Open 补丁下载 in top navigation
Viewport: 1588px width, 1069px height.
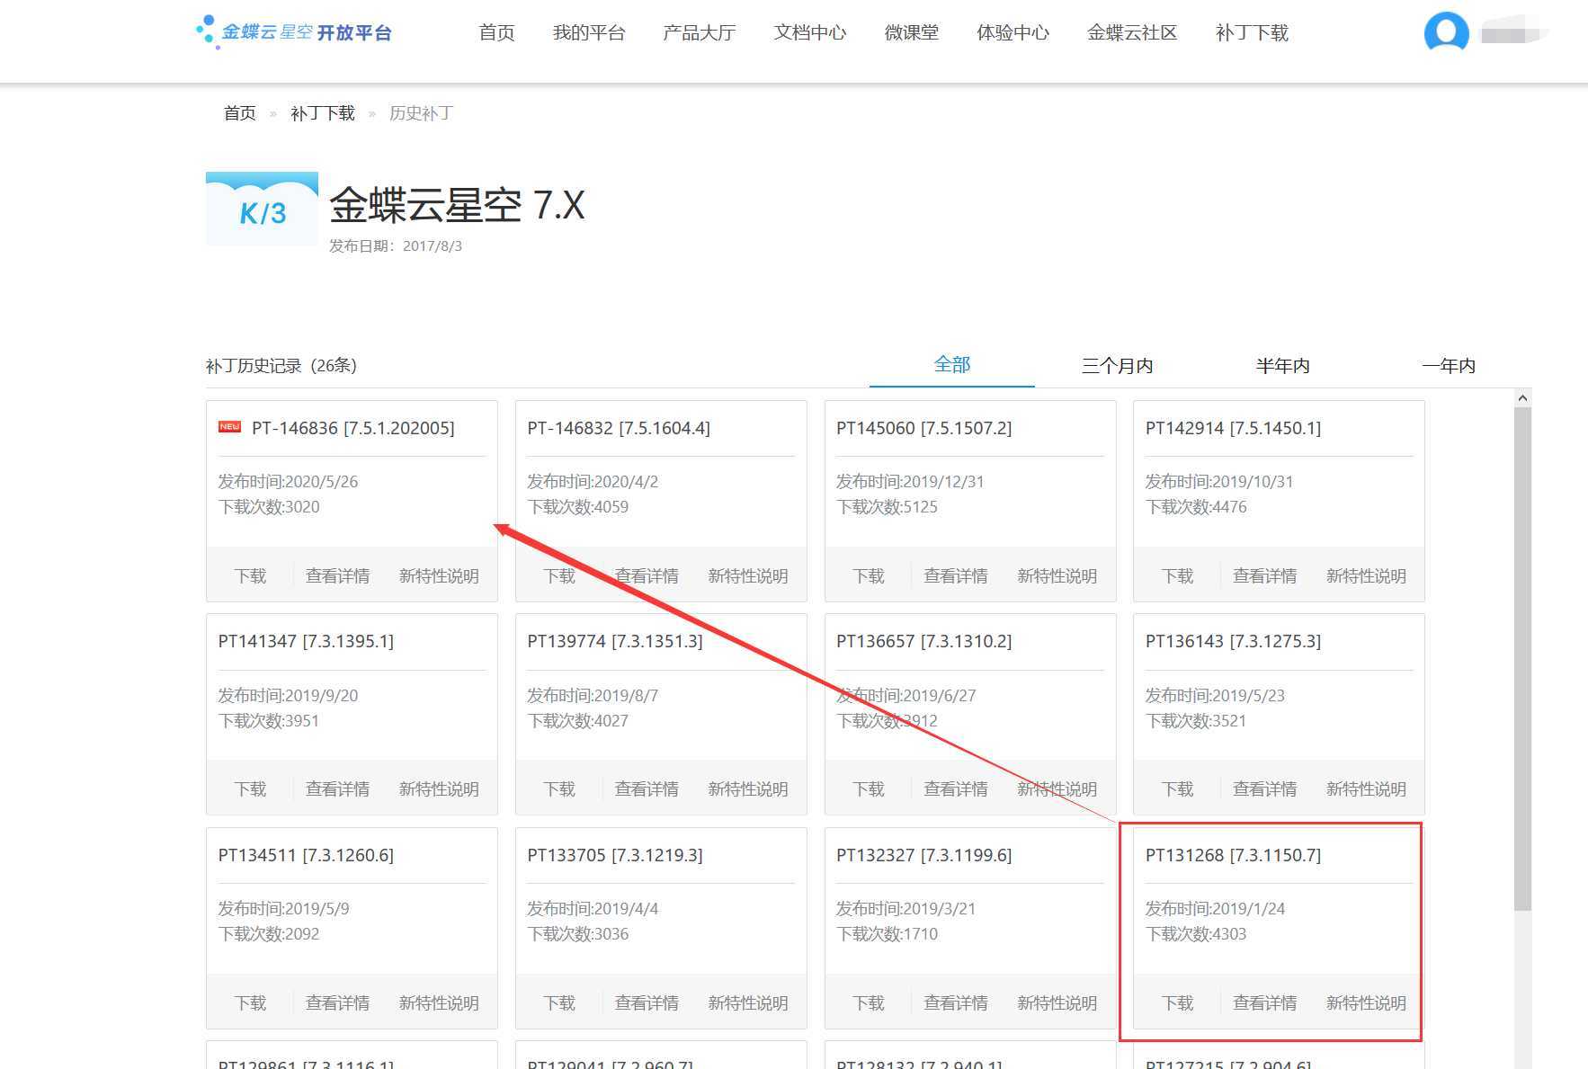pos(1253,33)
